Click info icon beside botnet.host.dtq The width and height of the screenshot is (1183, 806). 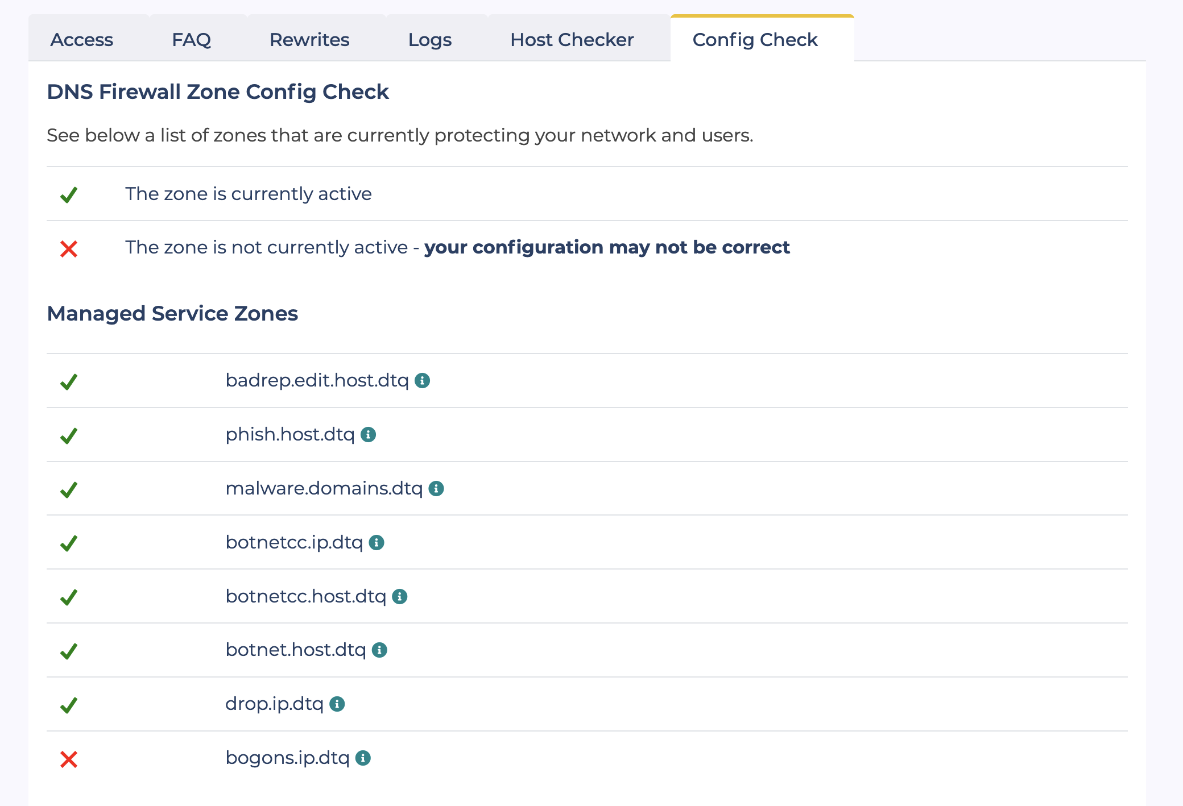379,650
